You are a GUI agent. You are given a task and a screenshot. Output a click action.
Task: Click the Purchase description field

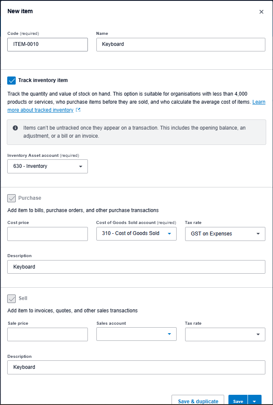coord(136,267)
